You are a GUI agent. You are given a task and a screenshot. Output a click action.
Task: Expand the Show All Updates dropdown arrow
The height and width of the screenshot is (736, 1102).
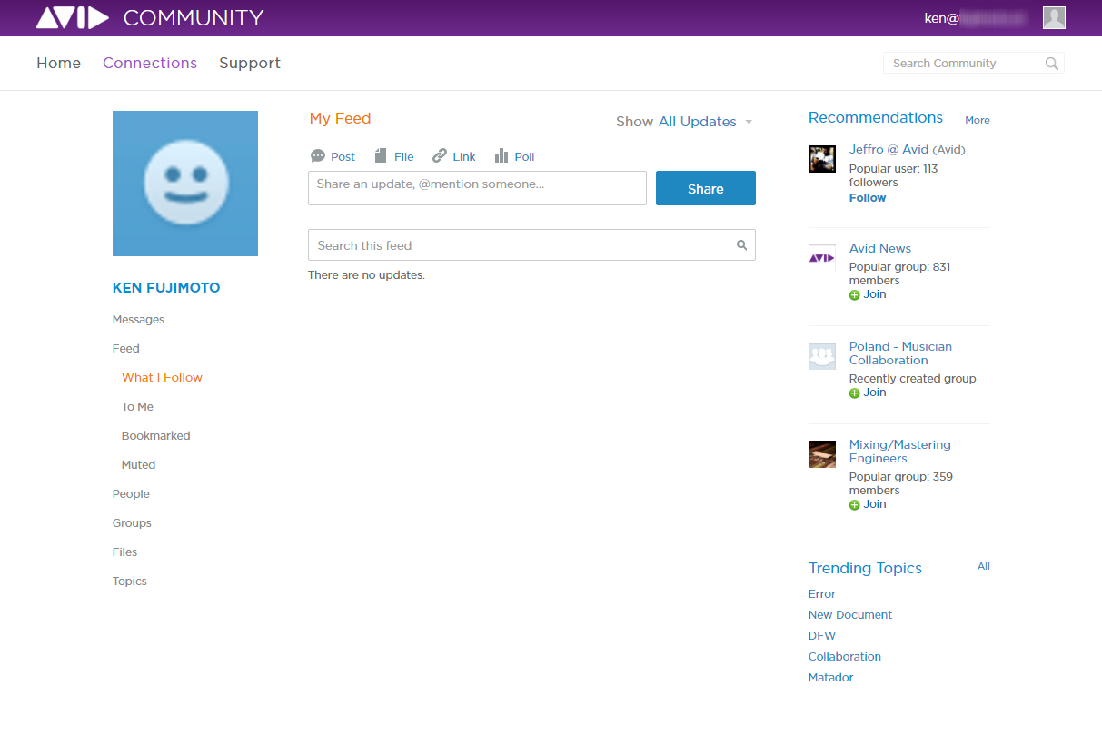[x=749, y=122]
